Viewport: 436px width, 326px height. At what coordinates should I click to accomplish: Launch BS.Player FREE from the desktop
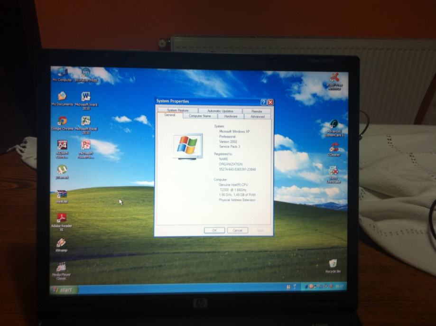86,75
